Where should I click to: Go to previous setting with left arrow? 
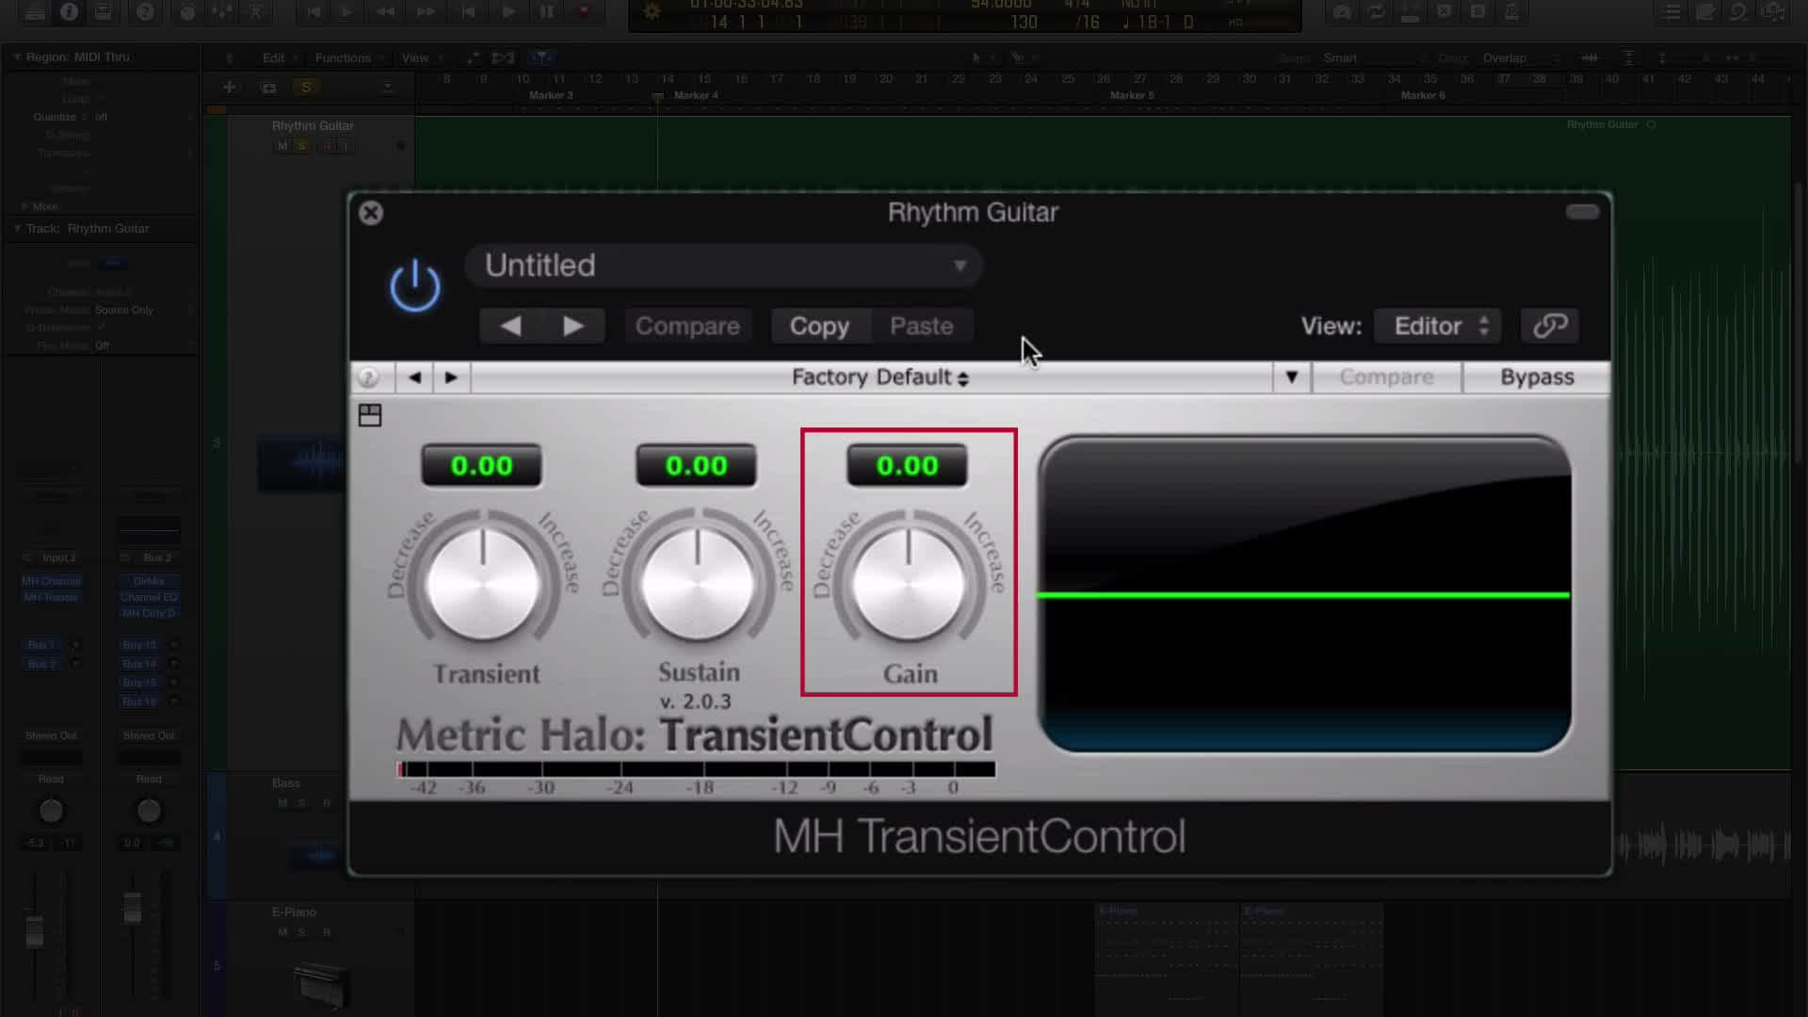[x=510, y=326]
